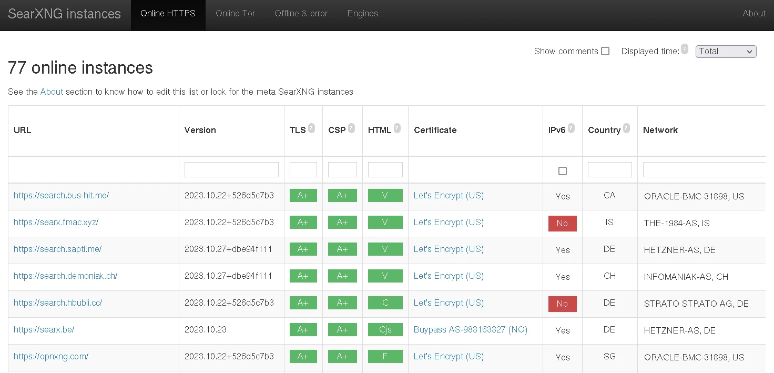Open https://search.sapti.me/ instance link
774x373 pixels.
[57, 249]
